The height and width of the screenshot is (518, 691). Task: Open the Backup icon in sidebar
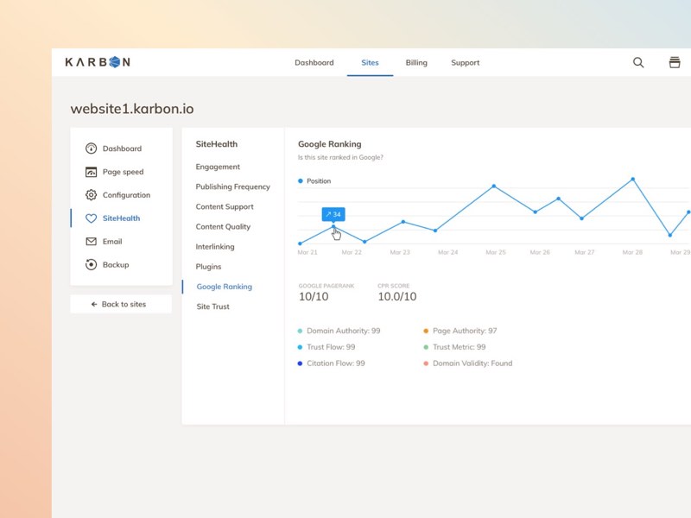tap(92, 265)
